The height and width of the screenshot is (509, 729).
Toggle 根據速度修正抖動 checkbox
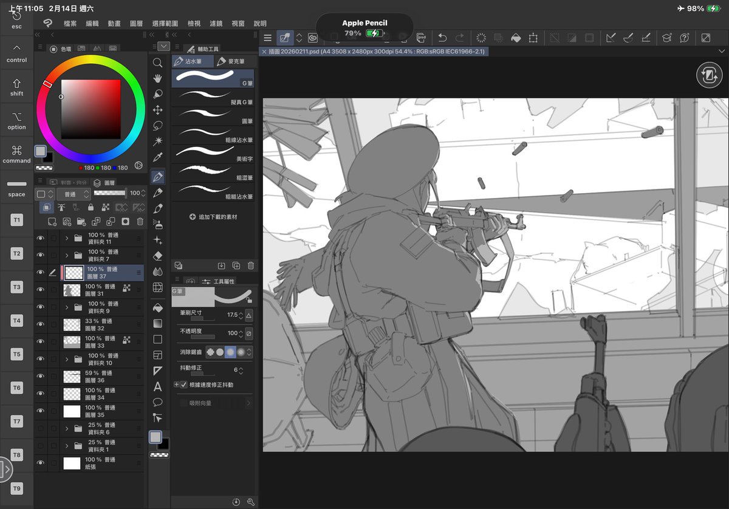click(183, 385)
